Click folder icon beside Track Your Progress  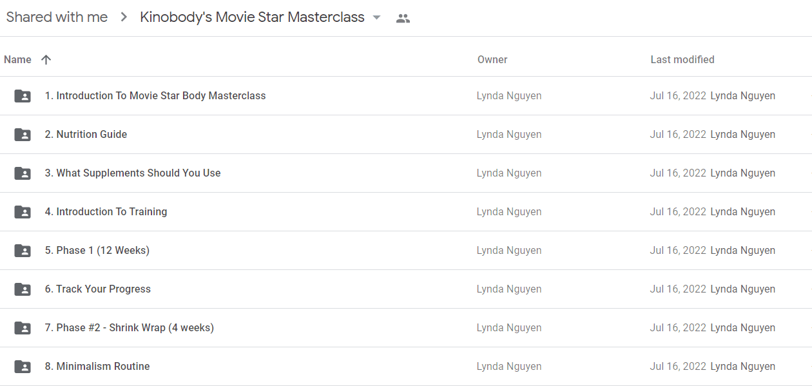pos(23,289)
